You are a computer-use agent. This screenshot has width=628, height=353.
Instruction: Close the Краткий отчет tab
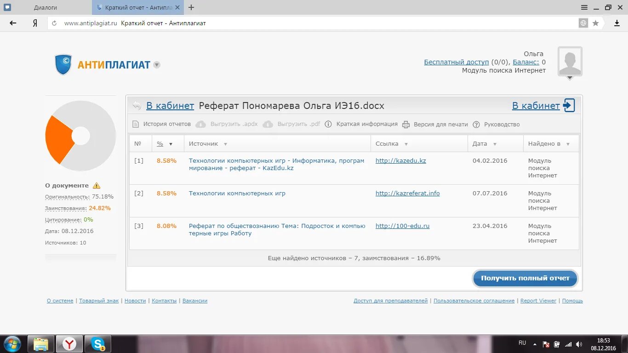click(x=178, y=7)
